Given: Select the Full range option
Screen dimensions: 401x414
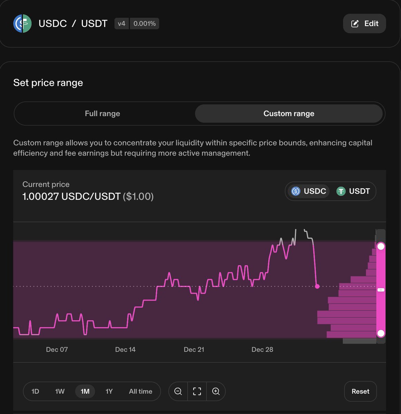Looking at the screenshot, I should 102,114.
